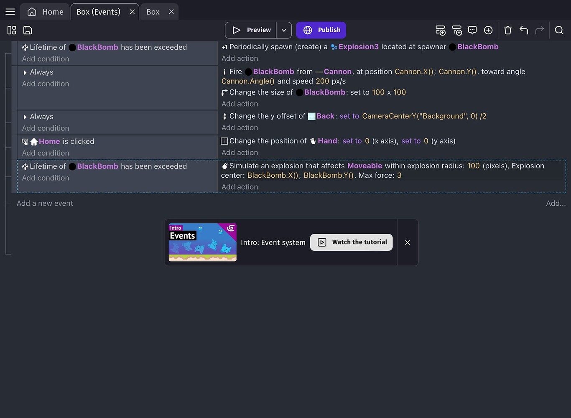Save the project with the floppy disk icon
This screenshot has height=418, width=571.
(27, 30)
